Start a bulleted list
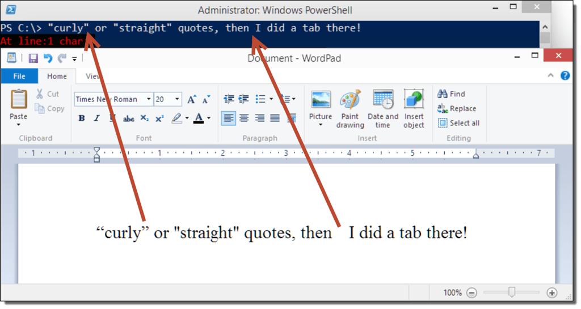Image resolution: width=581 pixels, height=309 pixels. 260,99
